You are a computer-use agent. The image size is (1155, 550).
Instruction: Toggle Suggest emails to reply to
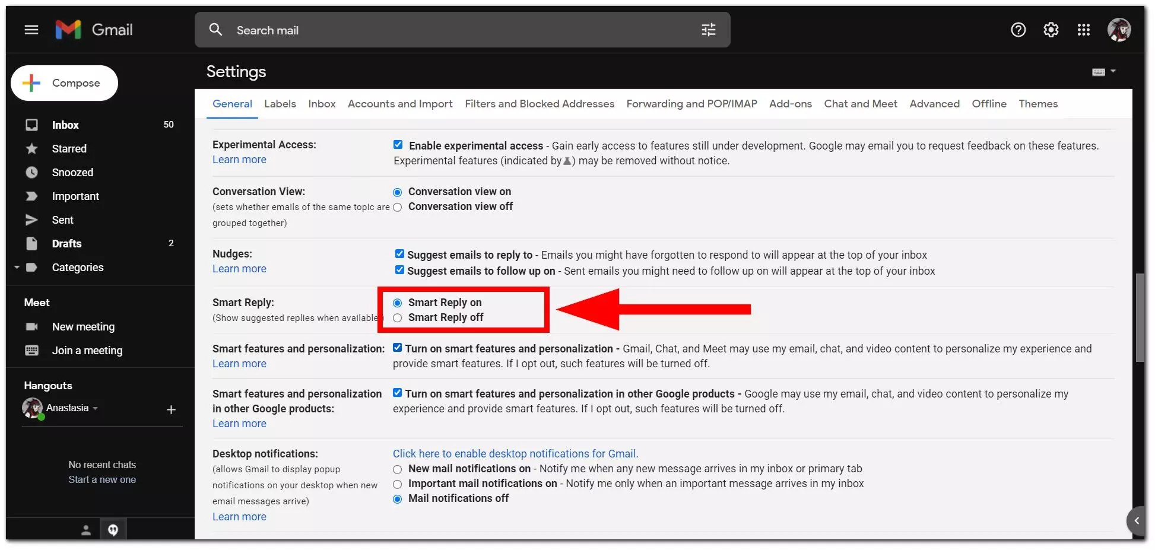click(x=399, y=254)
